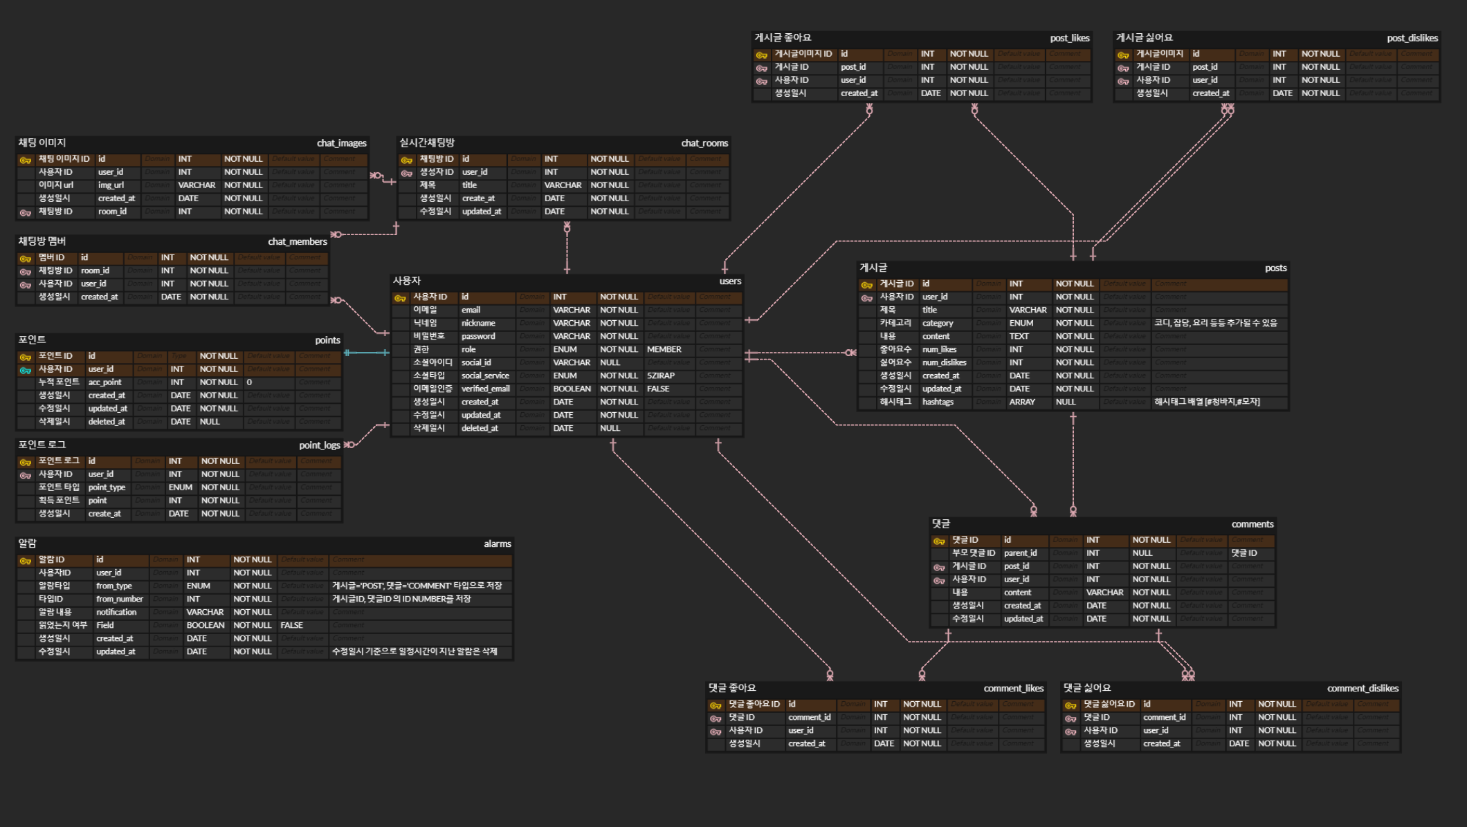Select the parent_id row in comments table
This screenshot has height=827, width=1467.
tap(1020, 552)
